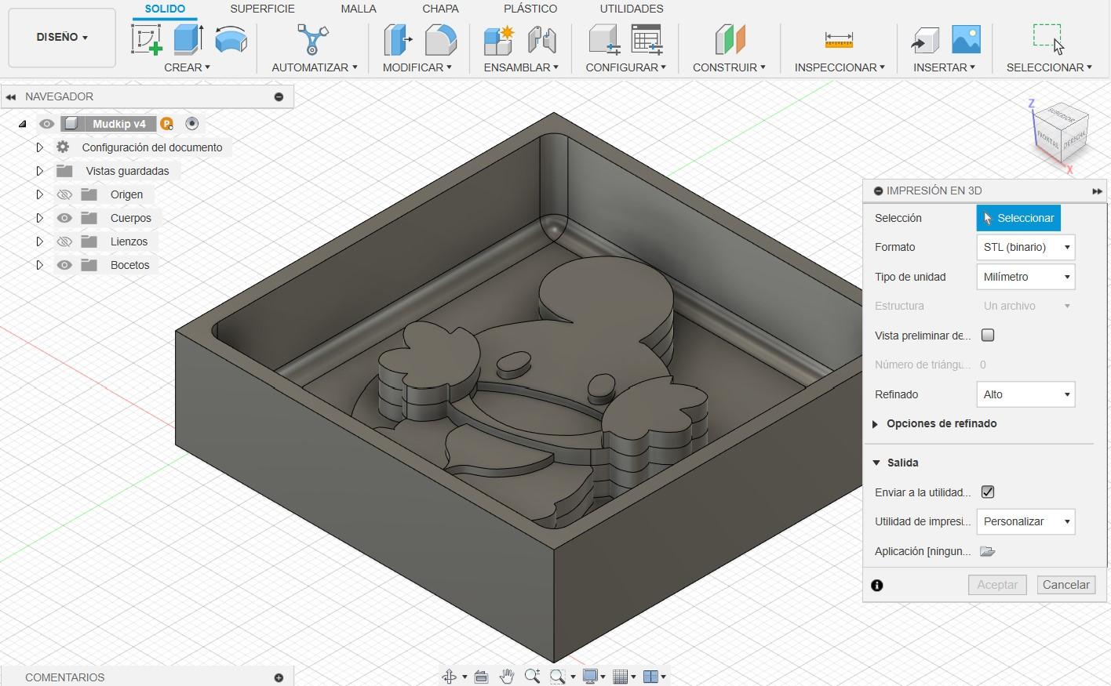Switch to the UTILIDADES tab
The height and width of the screenshot is (686, 1111).
click(632, 9)
